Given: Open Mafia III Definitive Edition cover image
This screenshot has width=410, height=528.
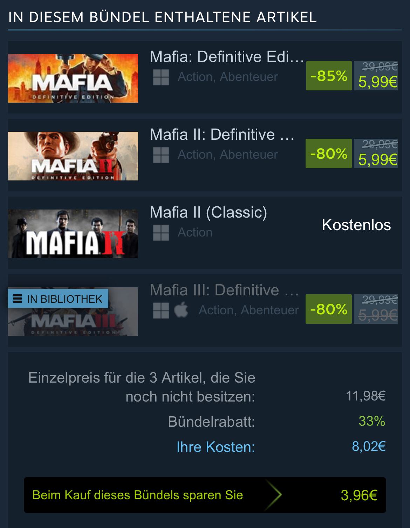Looking at the screenshot, I should 73,311.
